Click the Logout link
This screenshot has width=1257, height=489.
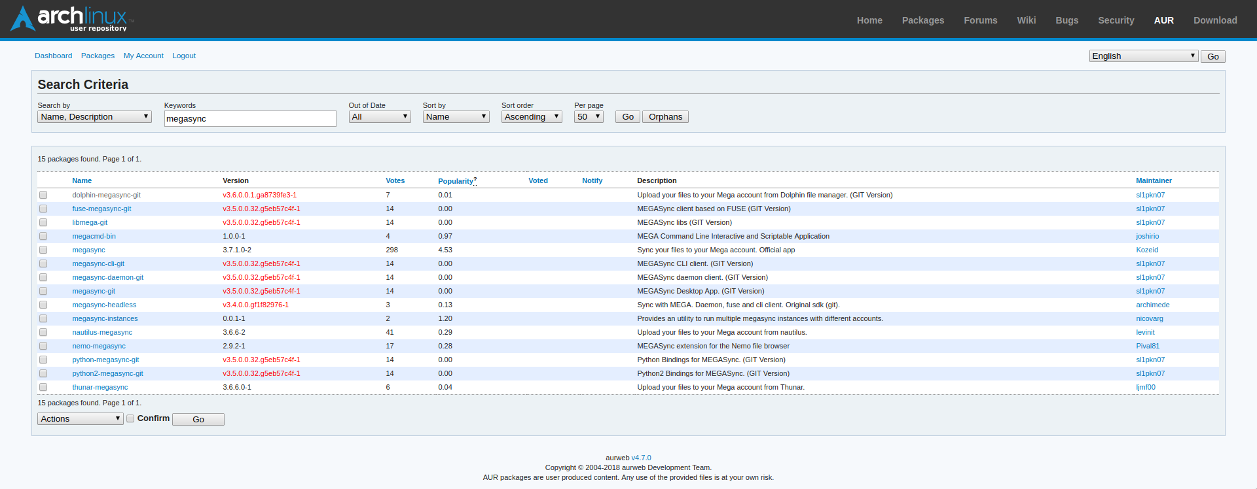(x=184, y=56)
